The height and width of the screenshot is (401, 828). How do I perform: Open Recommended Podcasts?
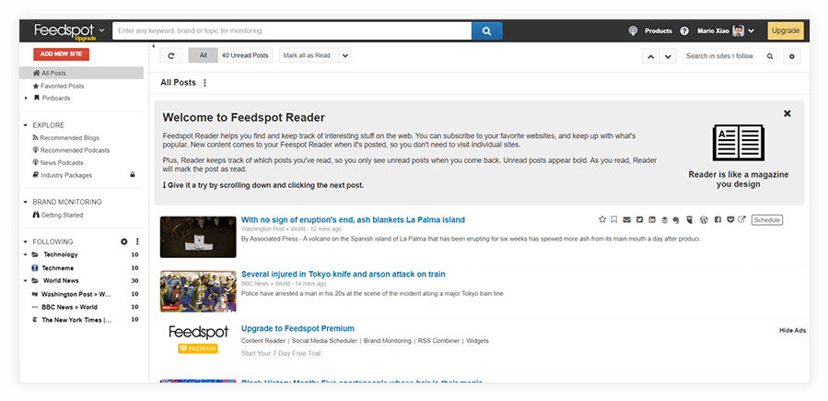71,150
